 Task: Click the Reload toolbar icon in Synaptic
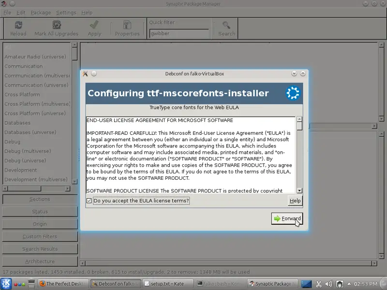coord(18,25)
